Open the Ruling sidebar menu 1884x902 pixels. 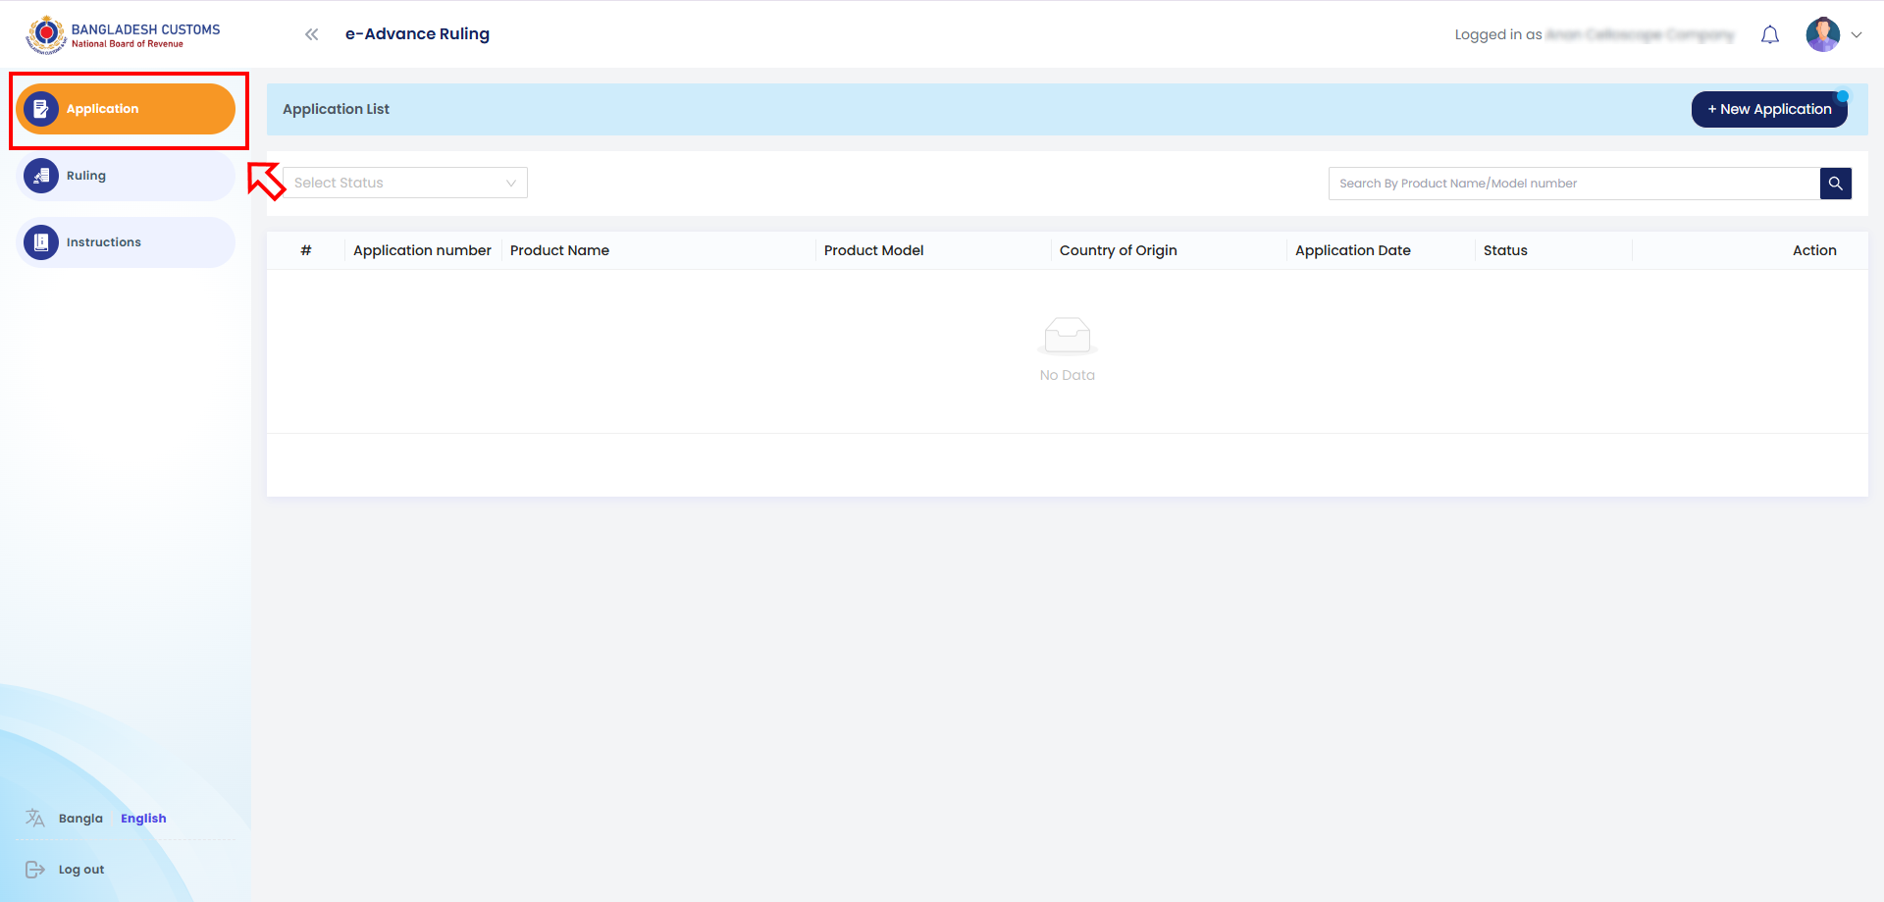point(126,176)
